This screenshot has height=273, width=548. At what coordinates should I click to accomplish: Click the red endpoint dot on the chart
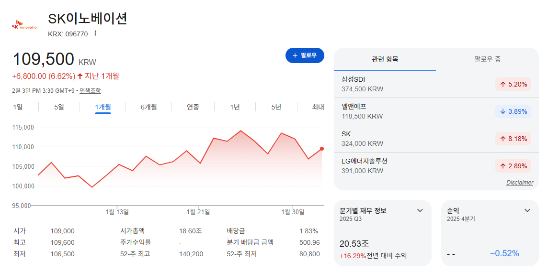point(322,149)
